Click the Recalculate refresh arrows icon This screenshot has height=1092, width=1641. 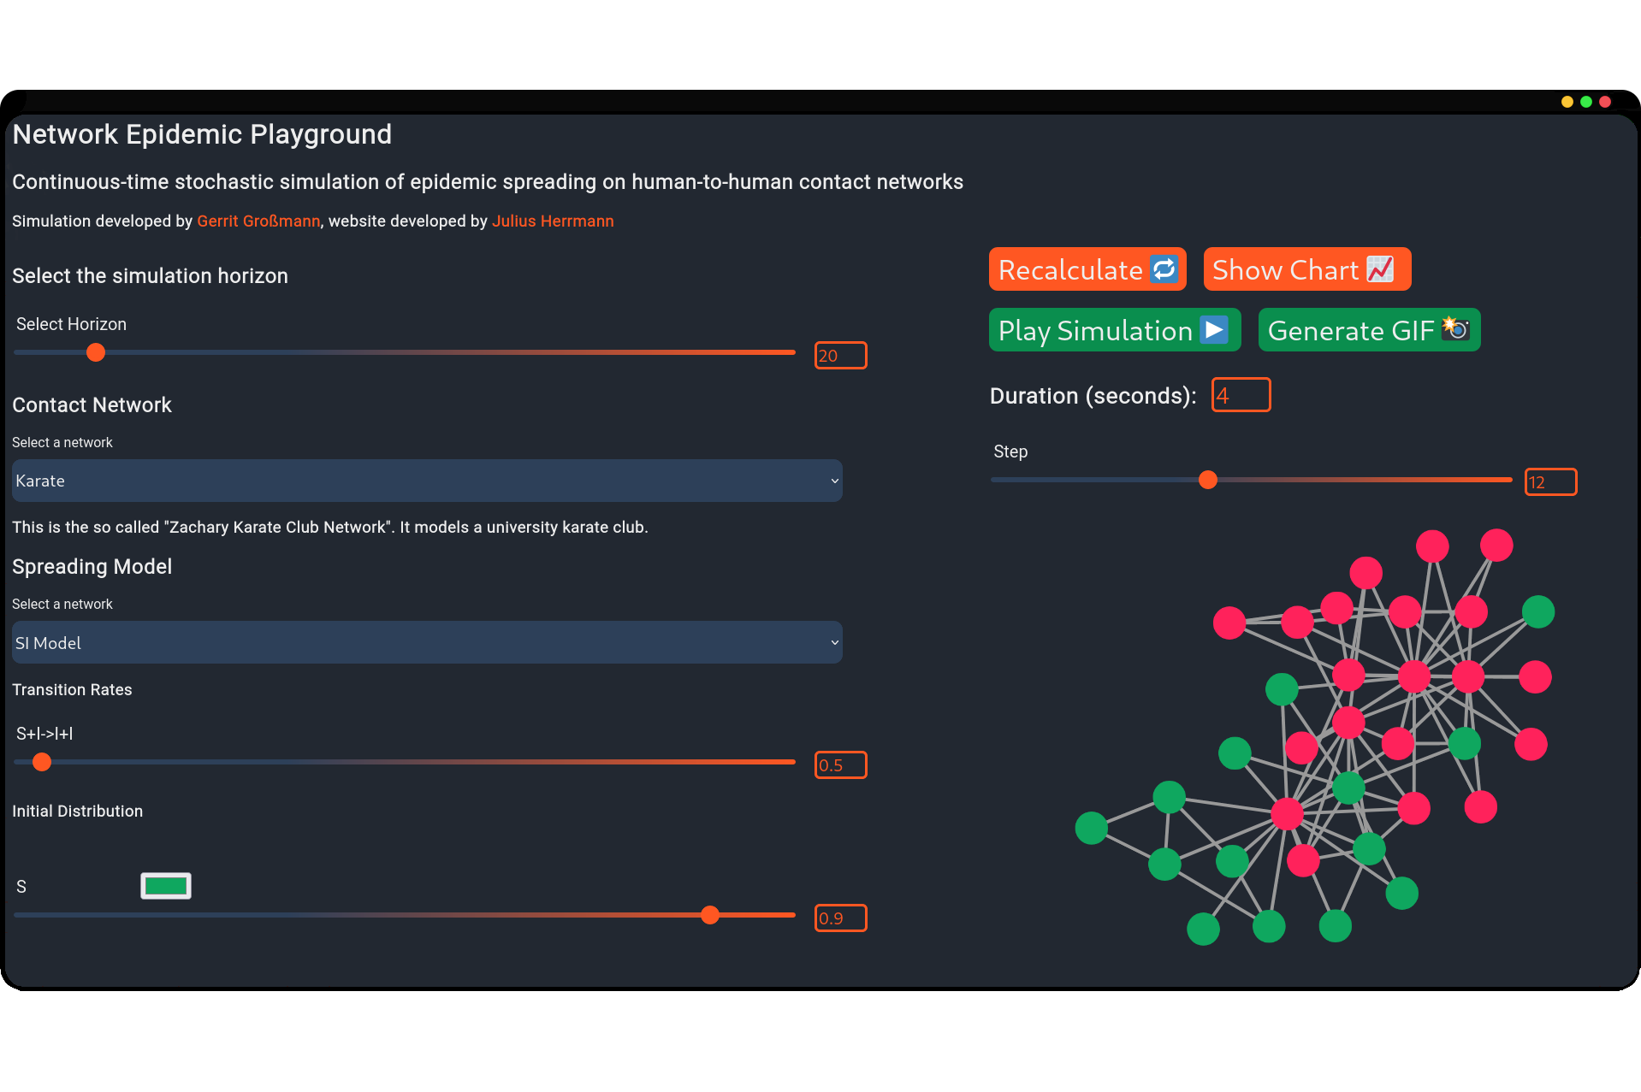point(1164,269)
